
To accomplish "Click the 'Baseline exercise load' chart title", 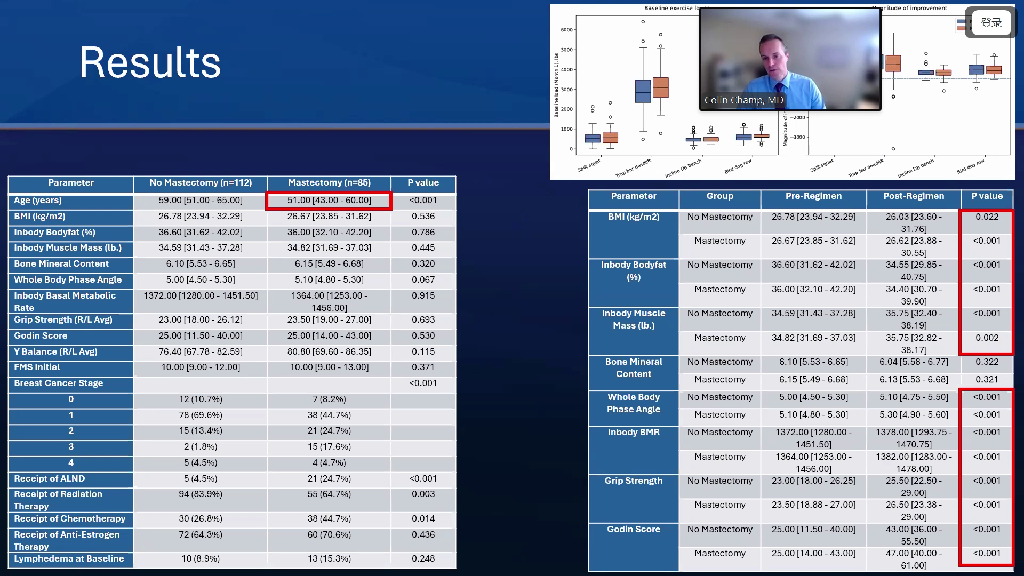I will pos(671,8).
